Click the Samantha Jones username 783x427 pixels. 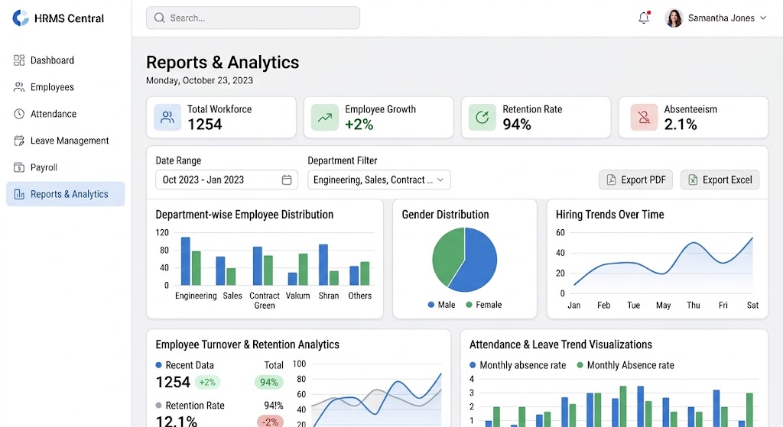point(721,18)
